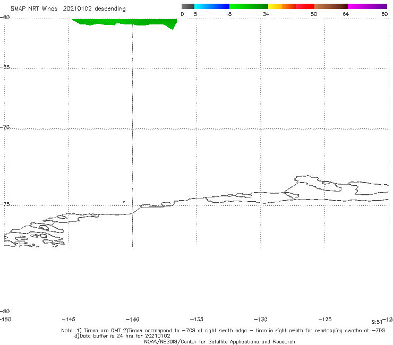Click the color bar label "18"
The height and width of the screenshot is (345, 393).
pos(228,14)
